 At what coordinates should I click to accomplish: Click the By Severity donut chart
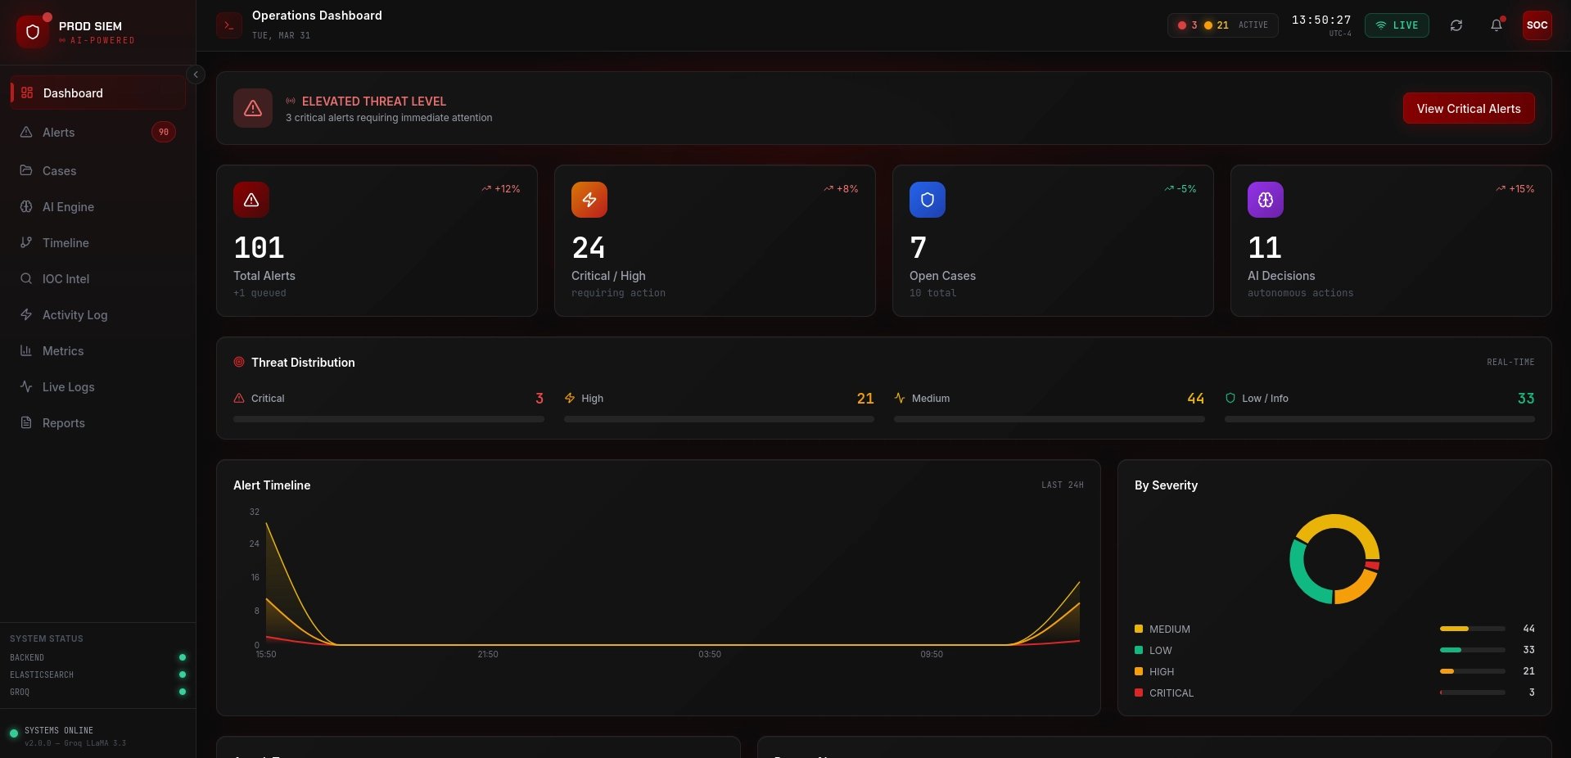pyautogui.click(x=1334, y=559)
